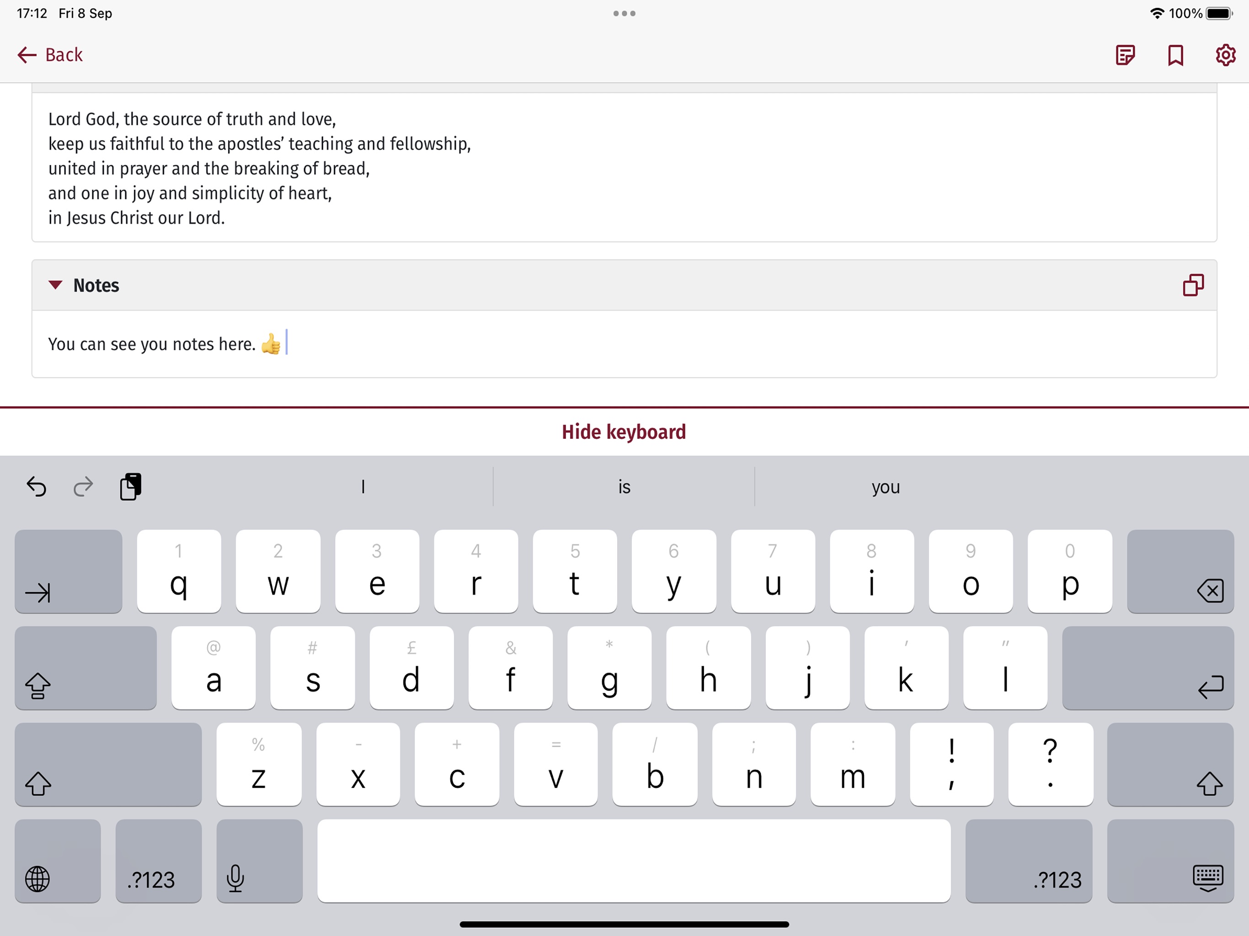Tap redo arrow icon
The width and height of the screenshot is (1249, 936).
tap(84, 486)
